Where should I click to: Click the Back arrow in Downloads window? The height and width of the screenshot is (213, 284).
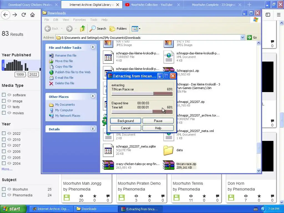[48, 29]
